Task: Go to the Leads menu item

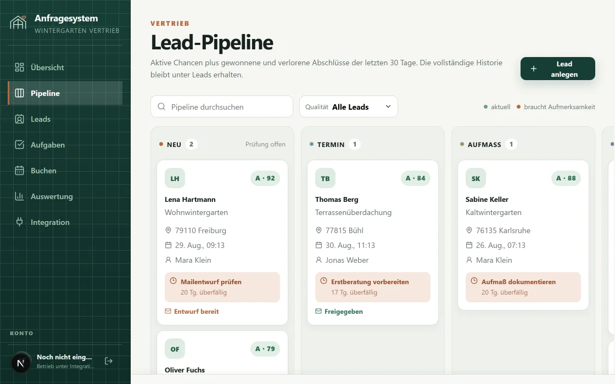Action: coord(65,119)
